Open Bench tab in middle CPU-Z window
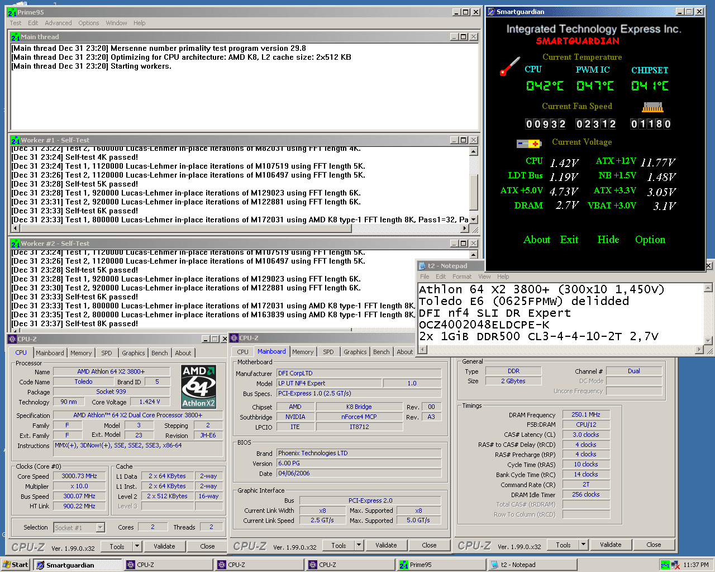 (x=382, y=352)
